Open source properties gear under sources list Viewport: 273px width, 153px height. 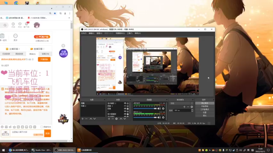tap(116, 119)
